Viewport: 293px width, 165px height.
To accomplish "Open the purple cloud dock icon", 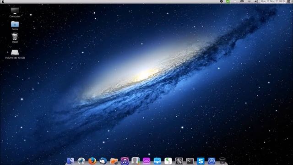I will pos(146,161).
